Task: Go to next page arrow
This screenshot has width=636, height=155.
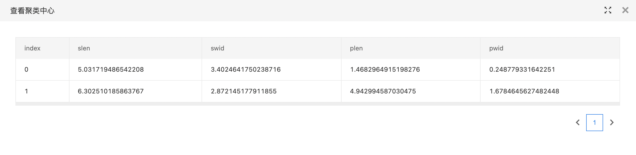Action: tap(612, 122)
